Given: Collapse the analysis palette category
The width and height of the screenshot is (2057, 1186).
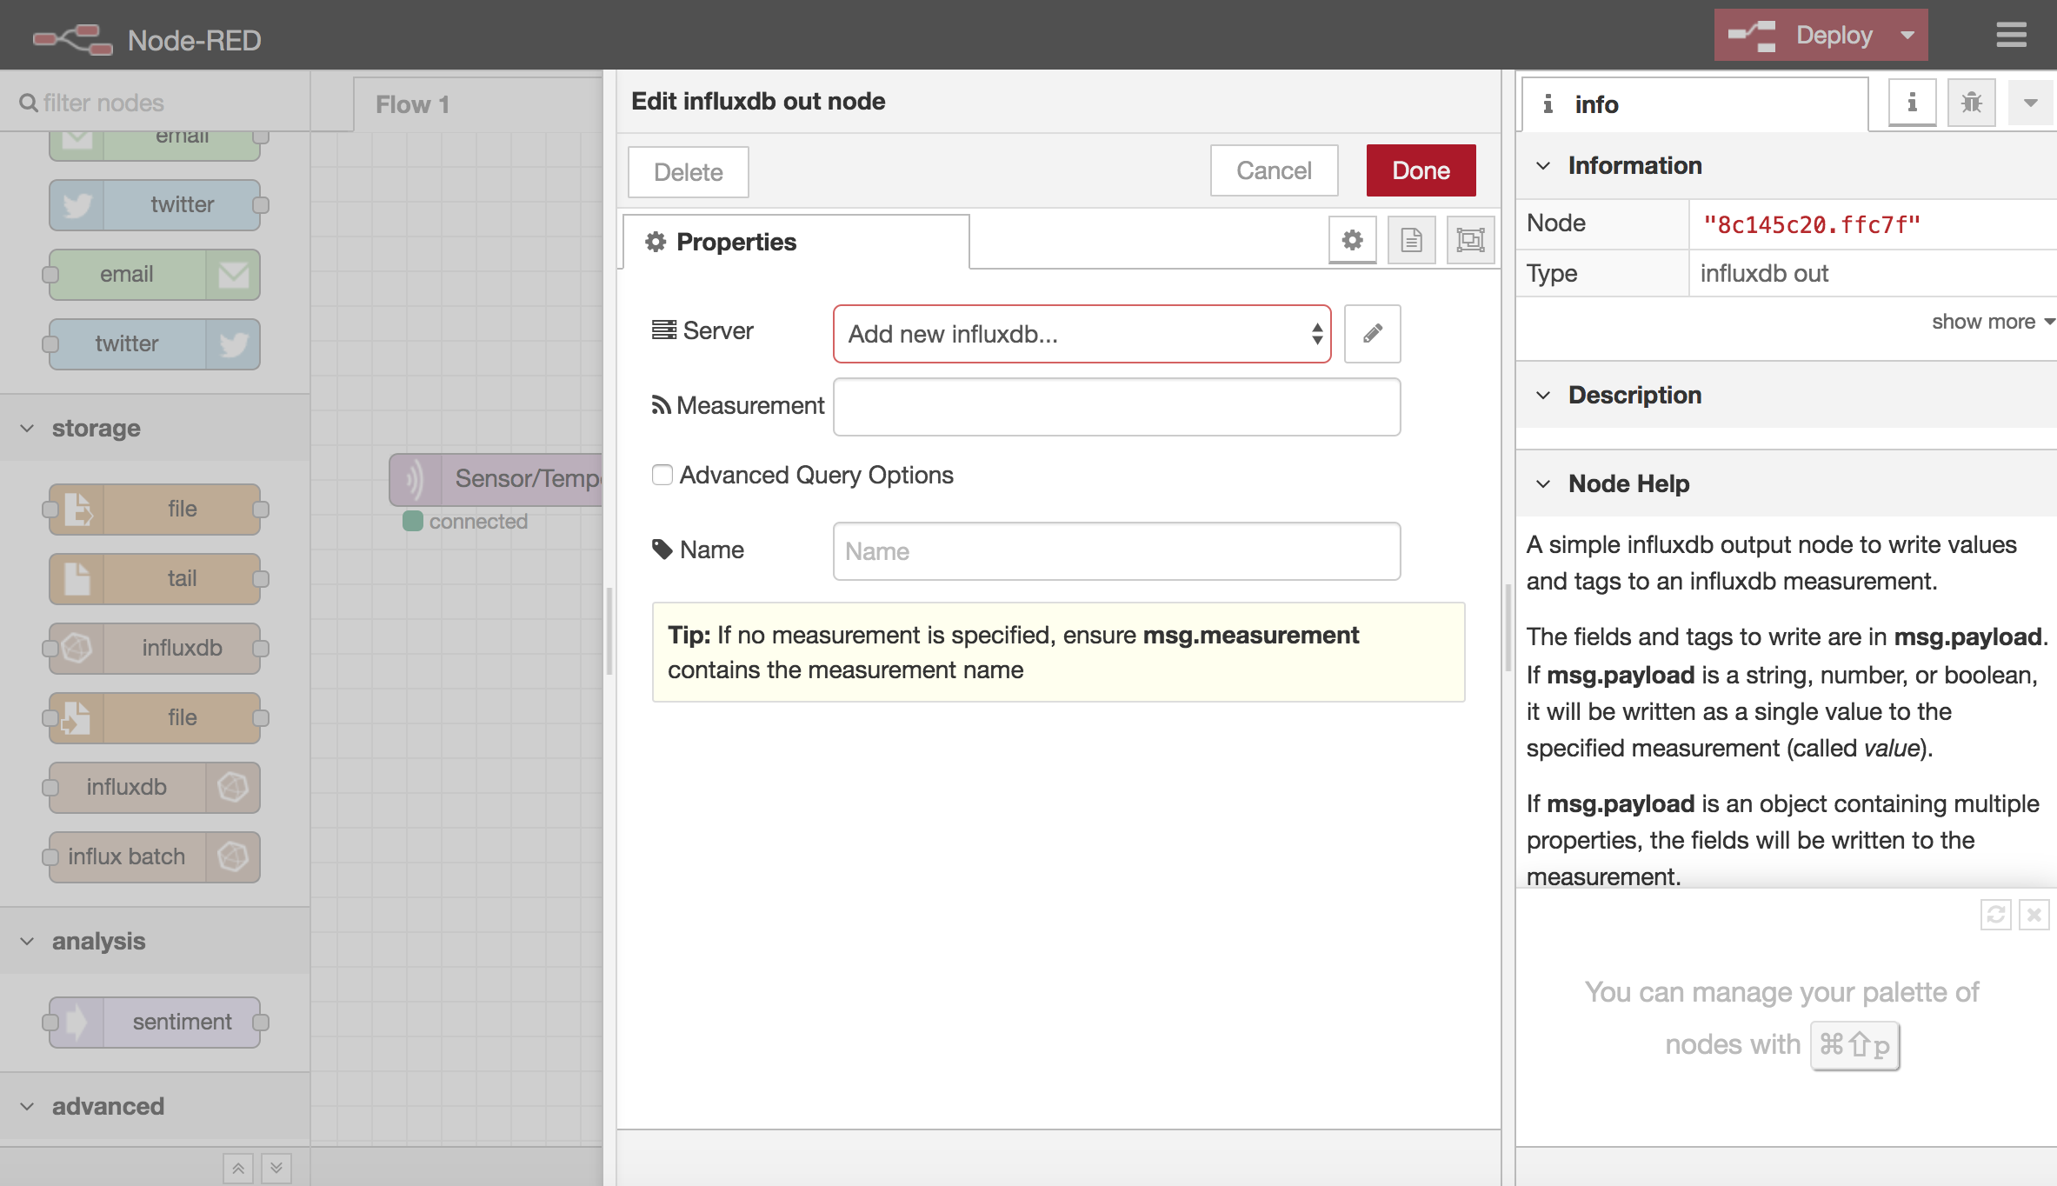Looking at the screenshot, I should point(155,941).
